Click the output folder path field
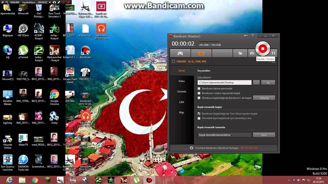 [x=224, y=83]
